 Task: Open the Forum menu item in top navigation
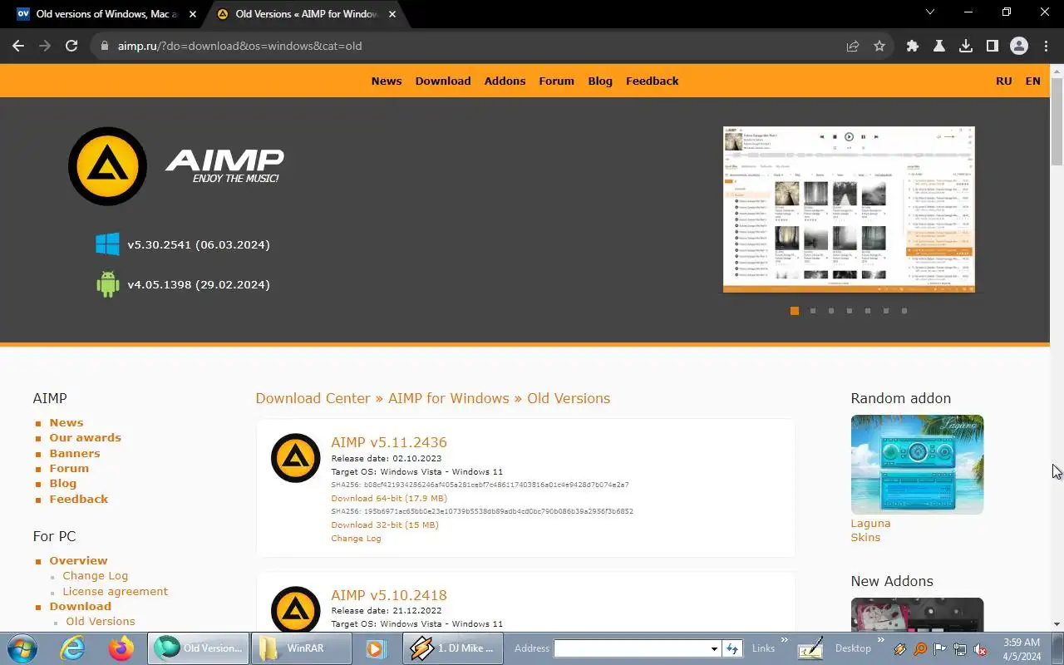pos(556,81)
